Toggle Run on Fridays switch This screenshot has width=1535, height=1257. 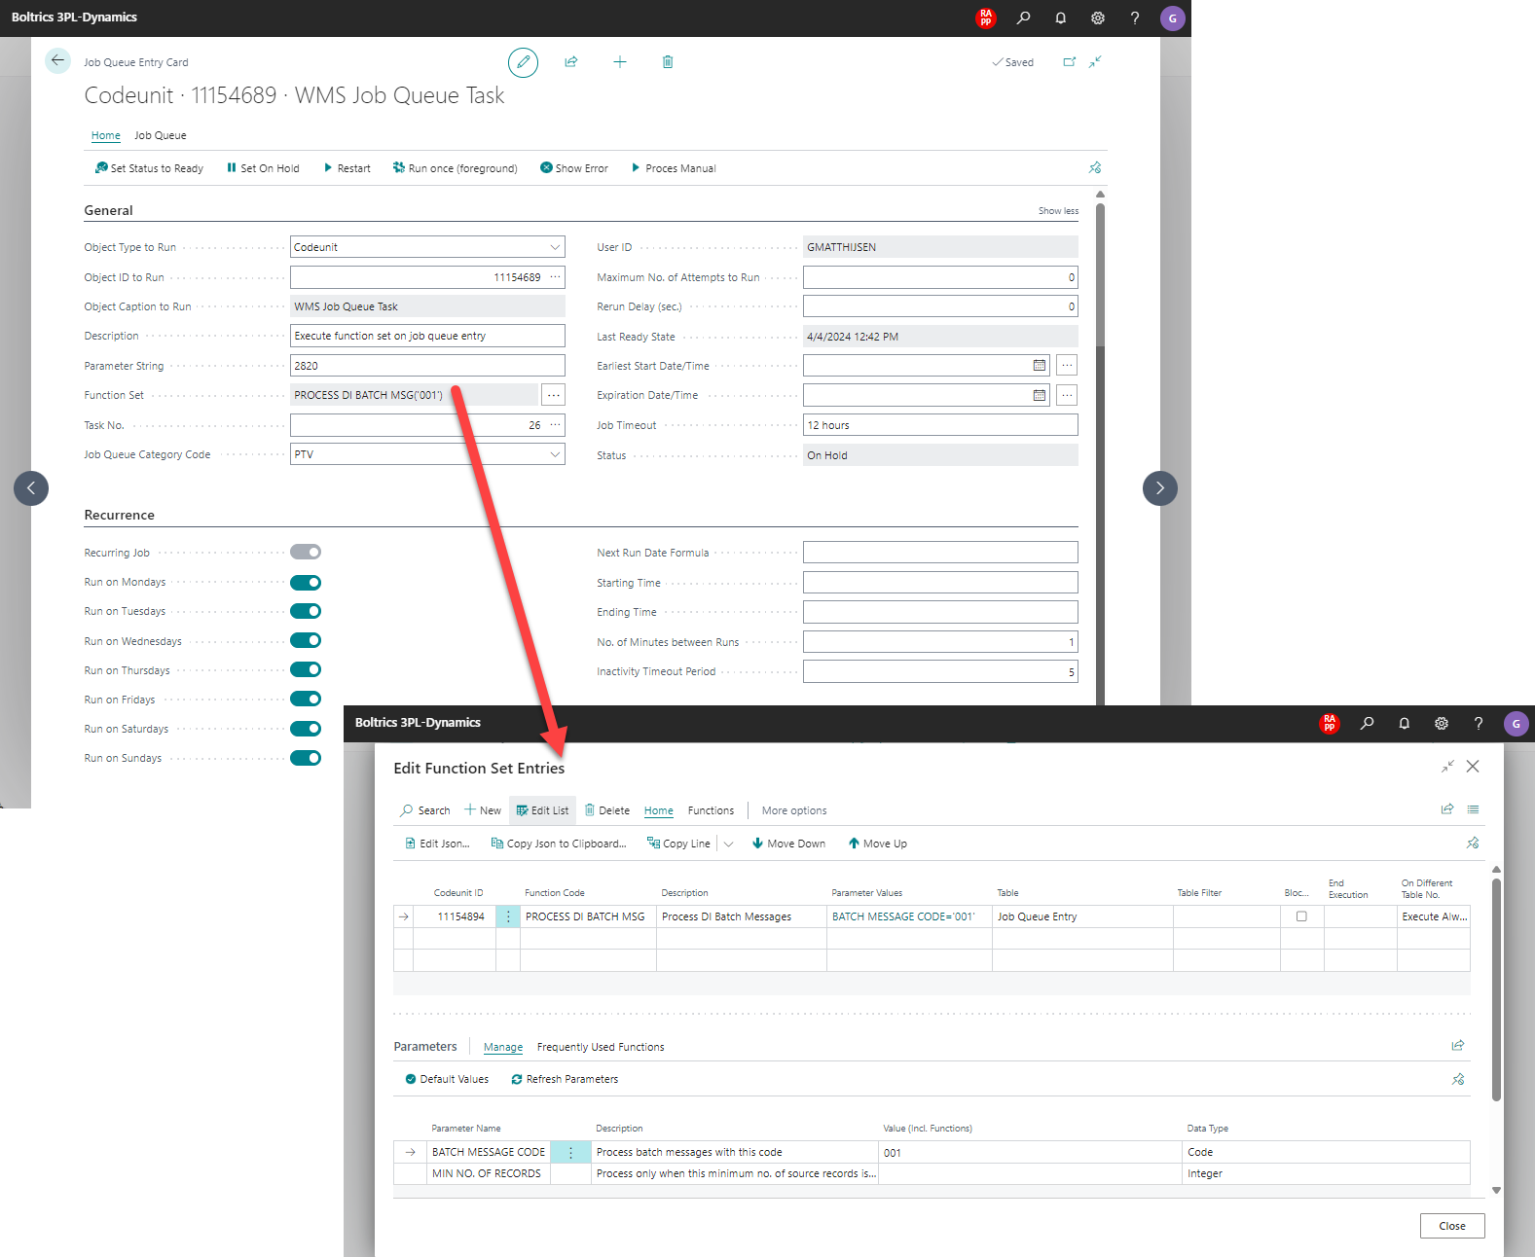coord(306,699)
